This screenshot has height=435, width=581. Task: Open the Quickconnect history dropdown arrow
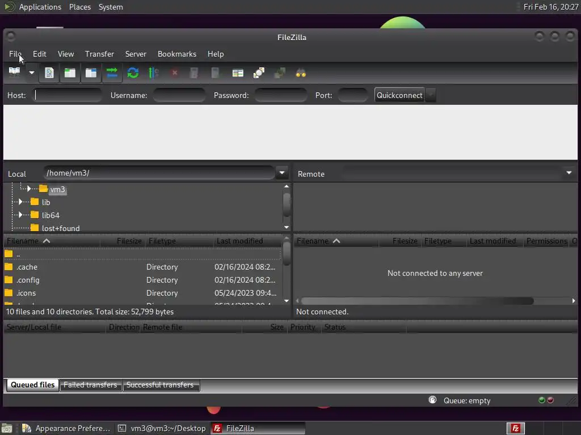pyautogui.click(x=431, y=95)
